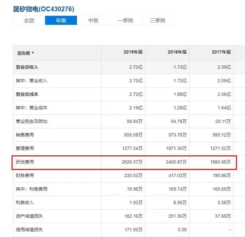Sort by 报告期 dropdown arrow
Image resolution: width=245 pixels, height=237 pixels.
(33, 53)
